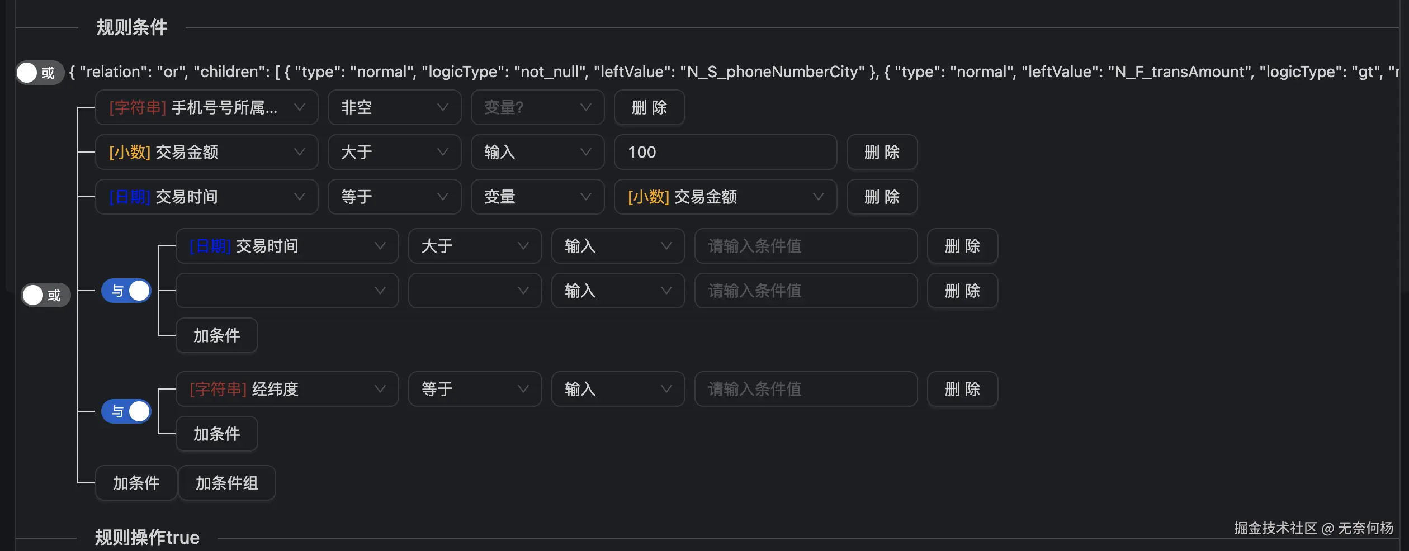Open the 等于 operator dropdown for 经纬度

tap(475, 389)
